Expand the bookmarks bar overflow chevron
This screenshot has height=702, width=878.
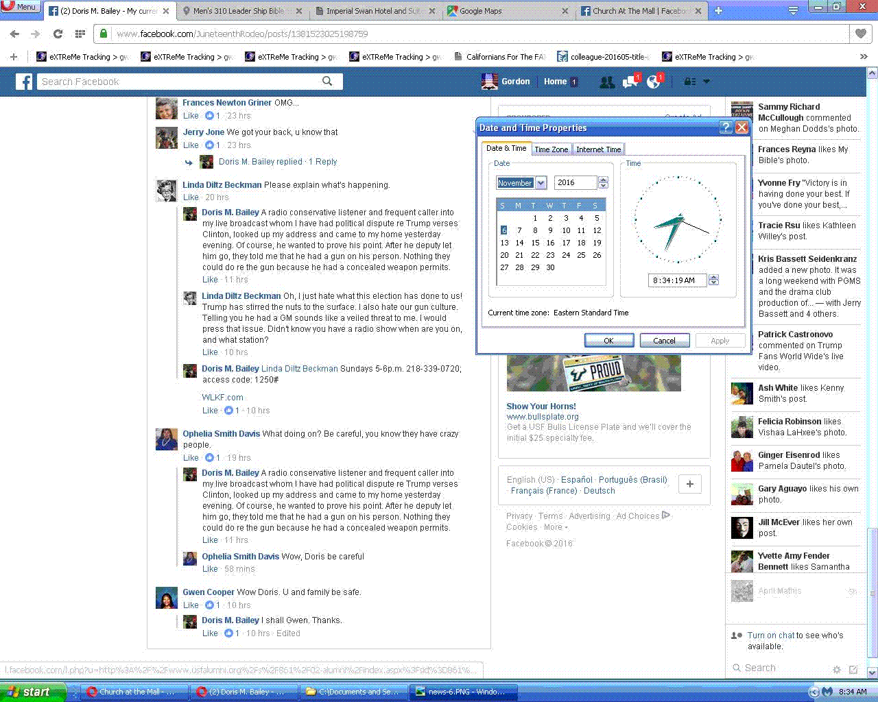[864, 57]
